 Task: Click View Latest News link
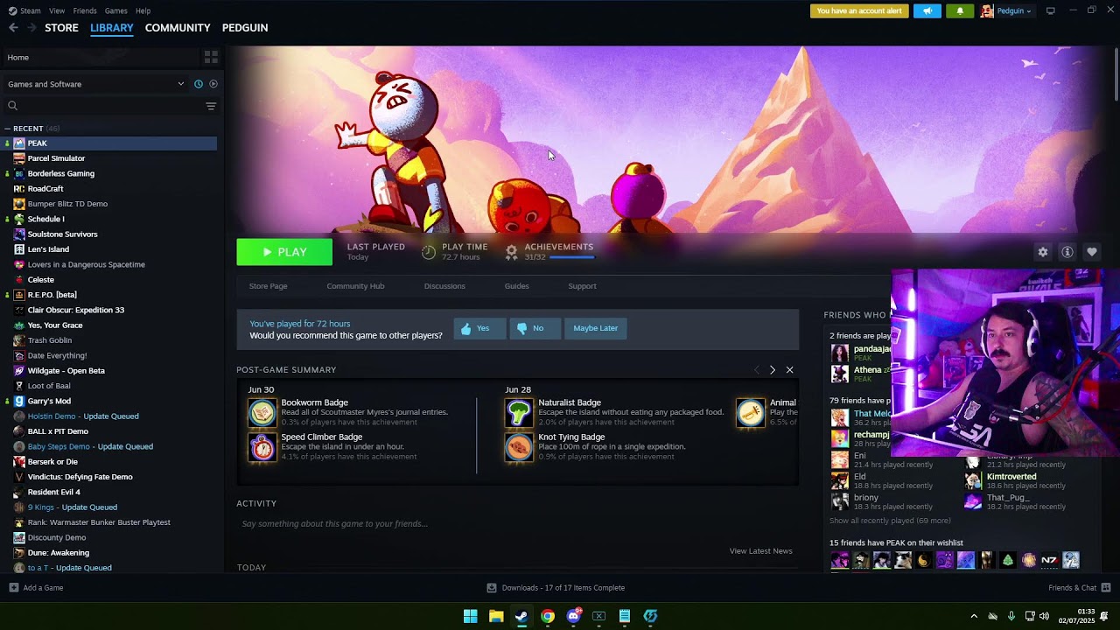(x=760, y=551)
